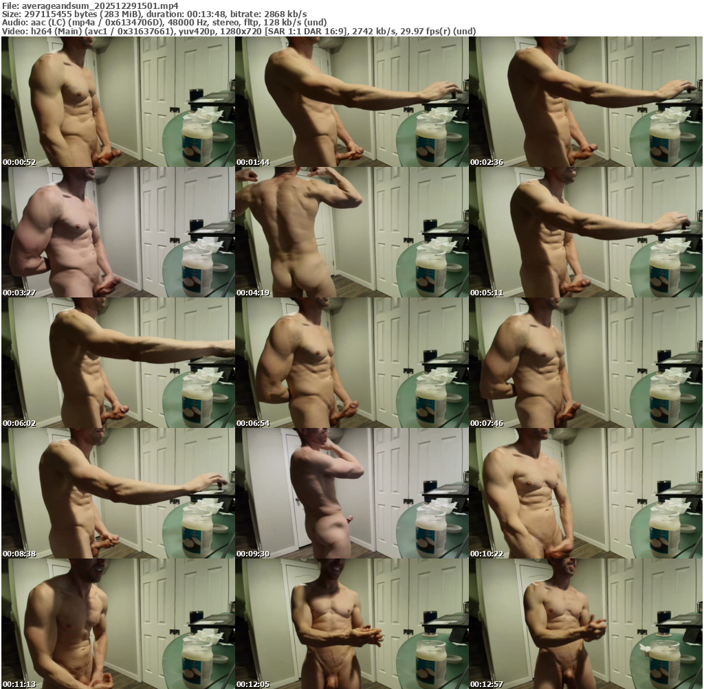Click the thumbnail at timestamp 00:00:52
This screenshot has height=689, width=704.
118,102
